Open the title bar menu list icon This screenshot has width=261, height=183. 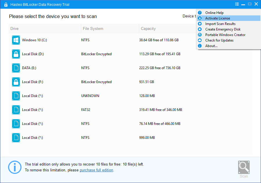click(237, 4)
